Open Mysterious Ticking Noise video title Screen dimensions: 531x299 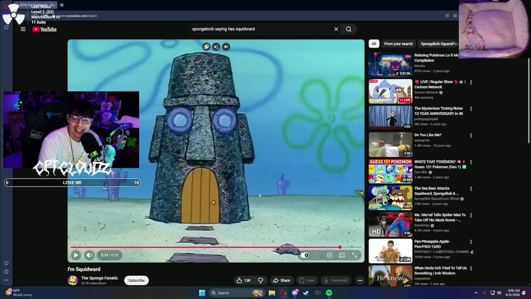point(438,111)
